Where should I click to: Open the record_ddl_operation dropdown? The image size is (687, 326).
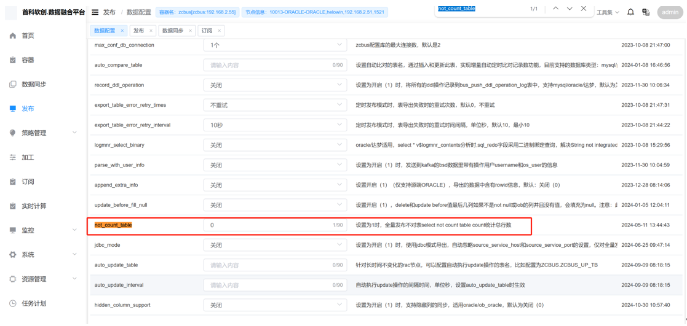coord(275,85)
